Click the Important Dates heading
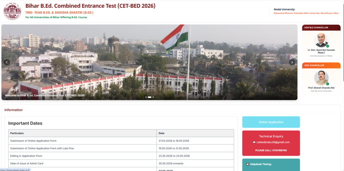The width and height of the screenshot is (344, 171). 25,123
